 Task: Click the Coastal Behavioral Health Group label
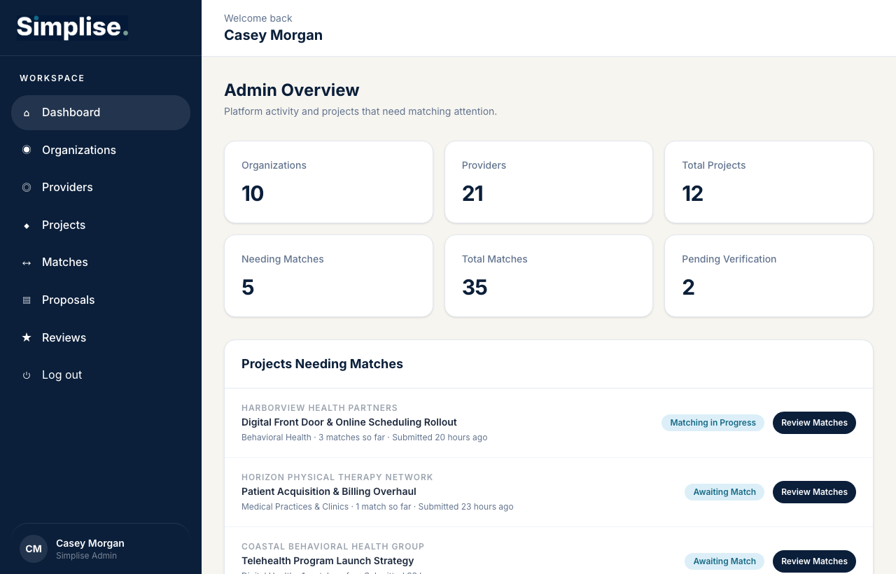(333, 547)
